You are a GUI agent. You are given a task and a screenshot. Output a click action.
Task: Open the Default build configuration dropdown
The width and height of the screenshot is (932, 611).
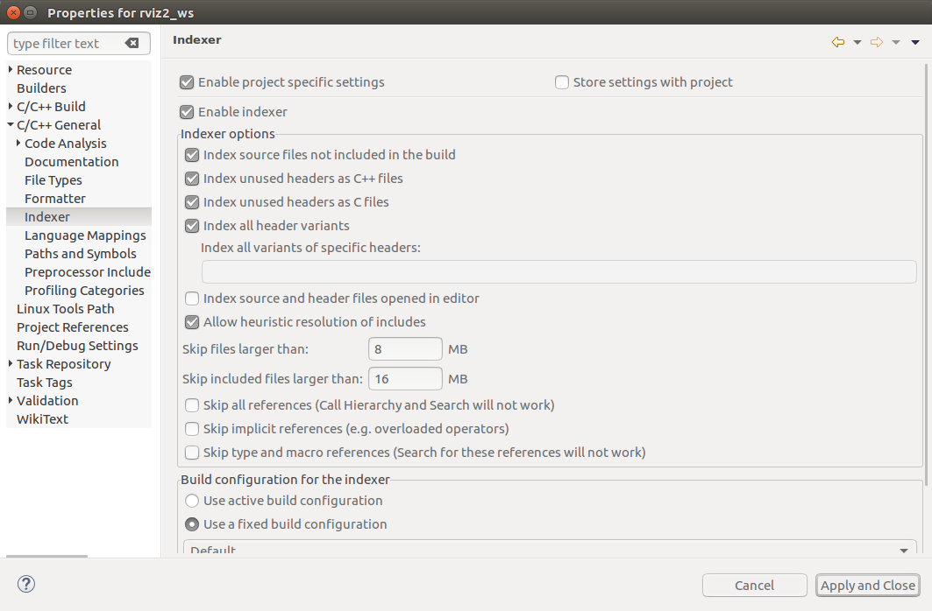(x=550, y=549)
